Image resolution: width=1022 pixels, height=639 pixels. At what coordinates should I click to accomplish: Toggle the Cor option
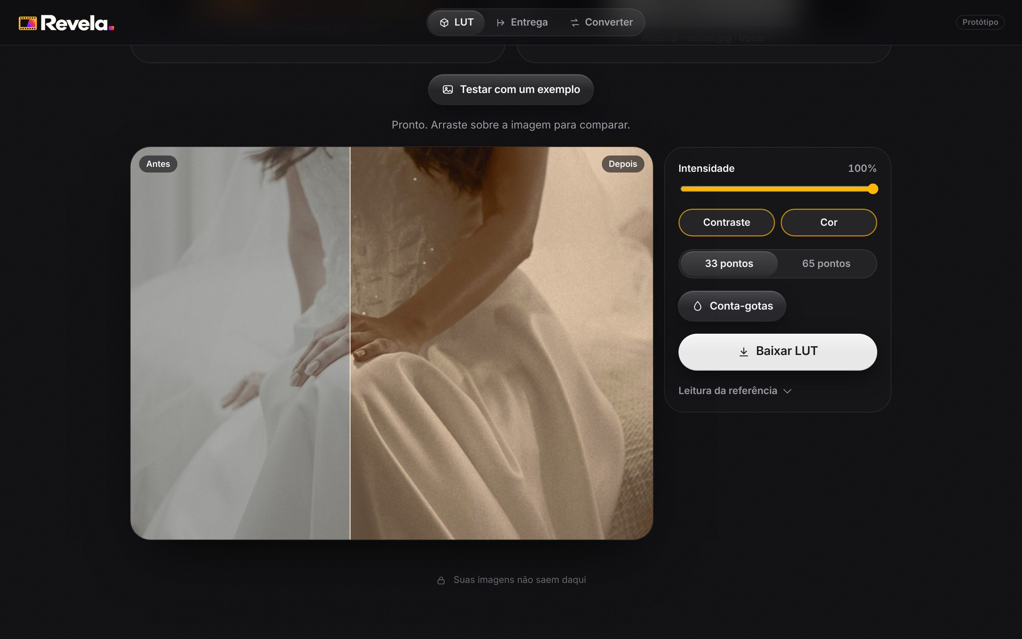(829, 222)
